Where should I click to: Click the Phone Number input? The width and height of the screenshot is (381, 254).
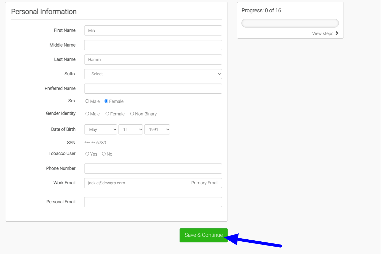tap(153, 169)
